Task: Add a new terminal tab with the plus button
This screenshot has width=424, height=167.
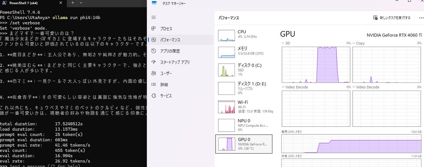Action: click(72, 2)
